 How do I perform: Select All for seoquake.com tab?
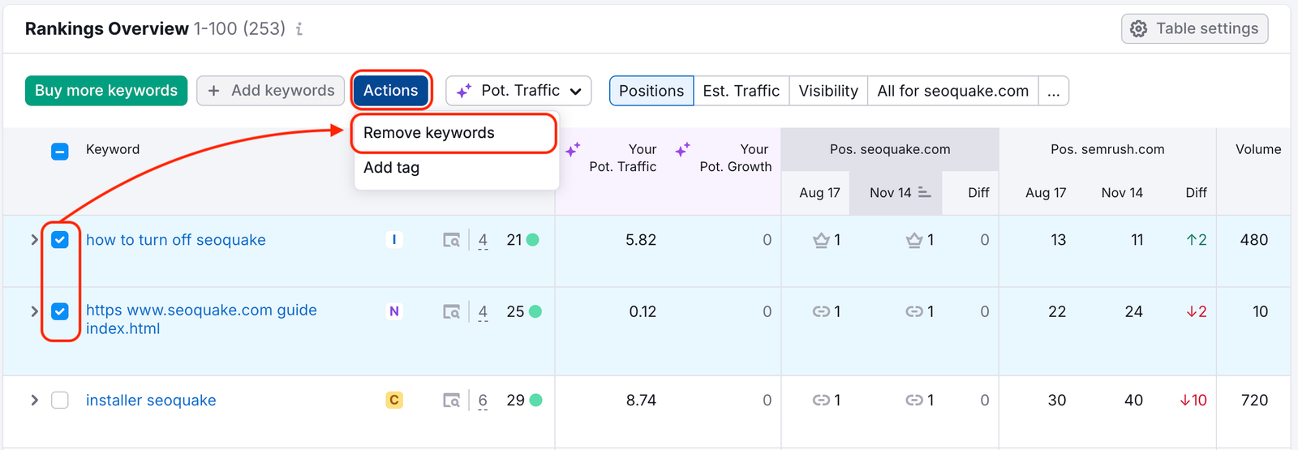[953, 91]
